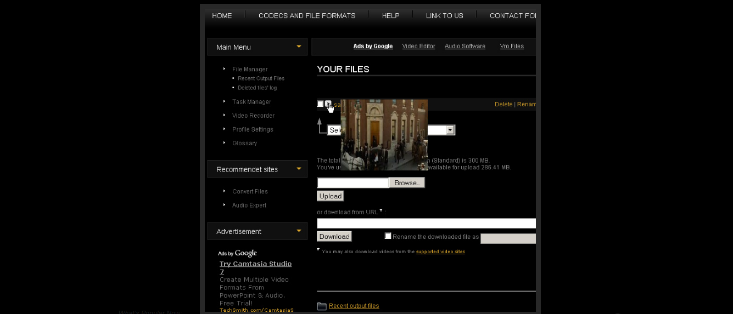Click the folder icon beside Recent output files
Viewport: 733px width, 314px height.
322,306
